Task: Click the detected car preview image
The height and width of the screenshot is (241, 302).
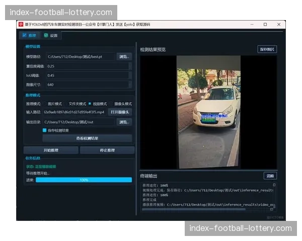Action: 208,112
